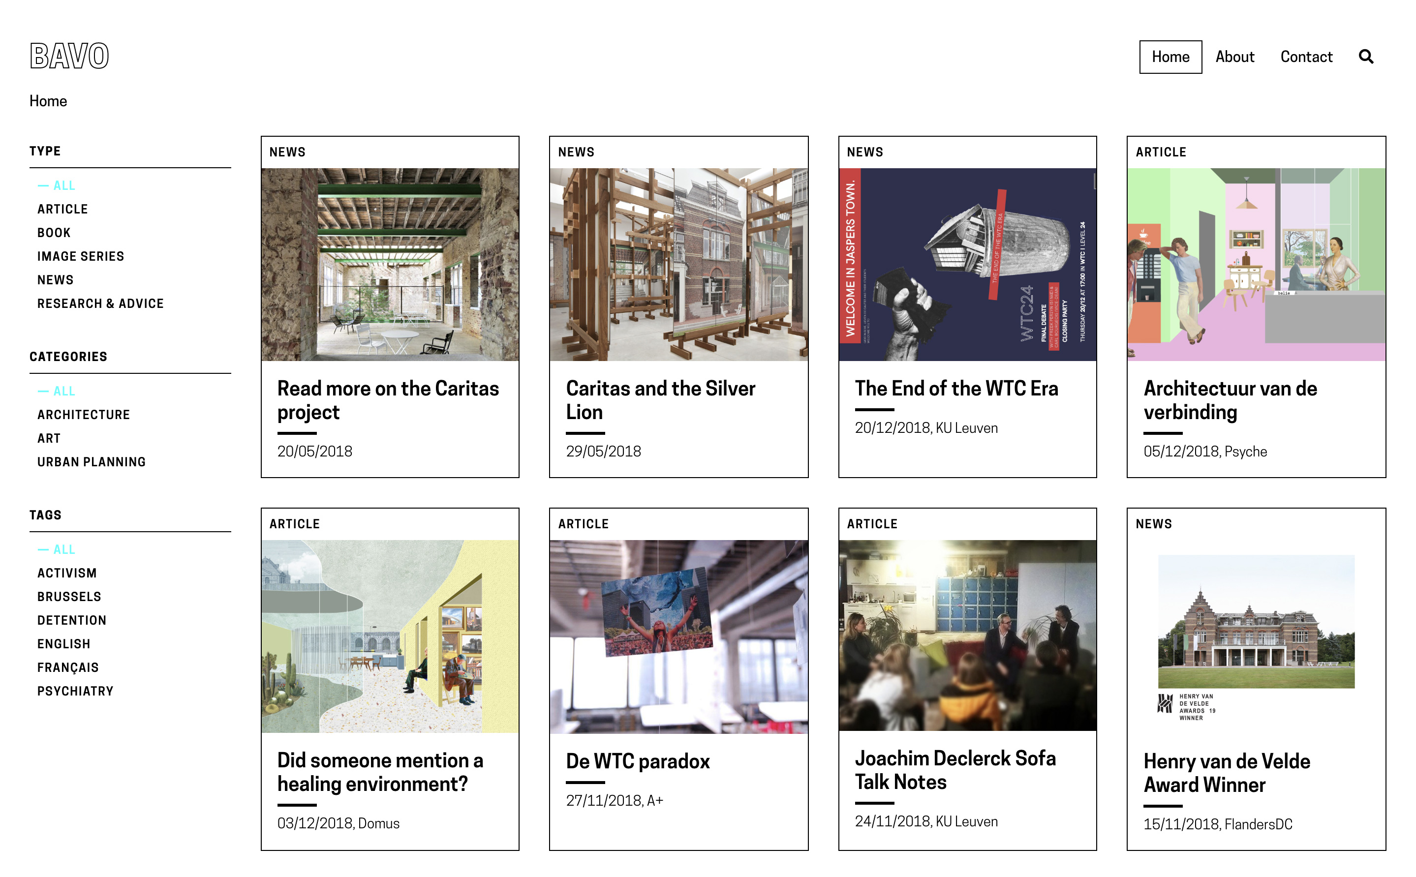Screen dimensions: 1416x877
Task: Open the De WTC paradox photo
Action: click(678, 636)
